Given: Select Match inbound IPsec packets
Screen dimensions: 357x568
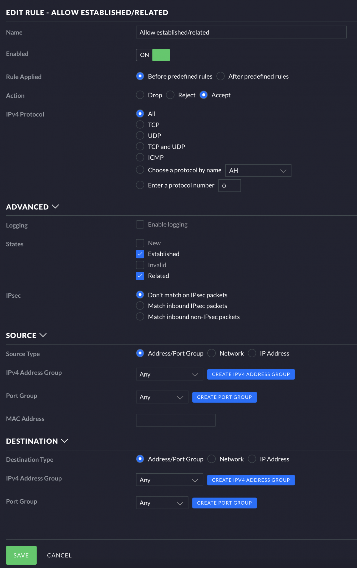Looking at the screenshot, I should point(140,306).
